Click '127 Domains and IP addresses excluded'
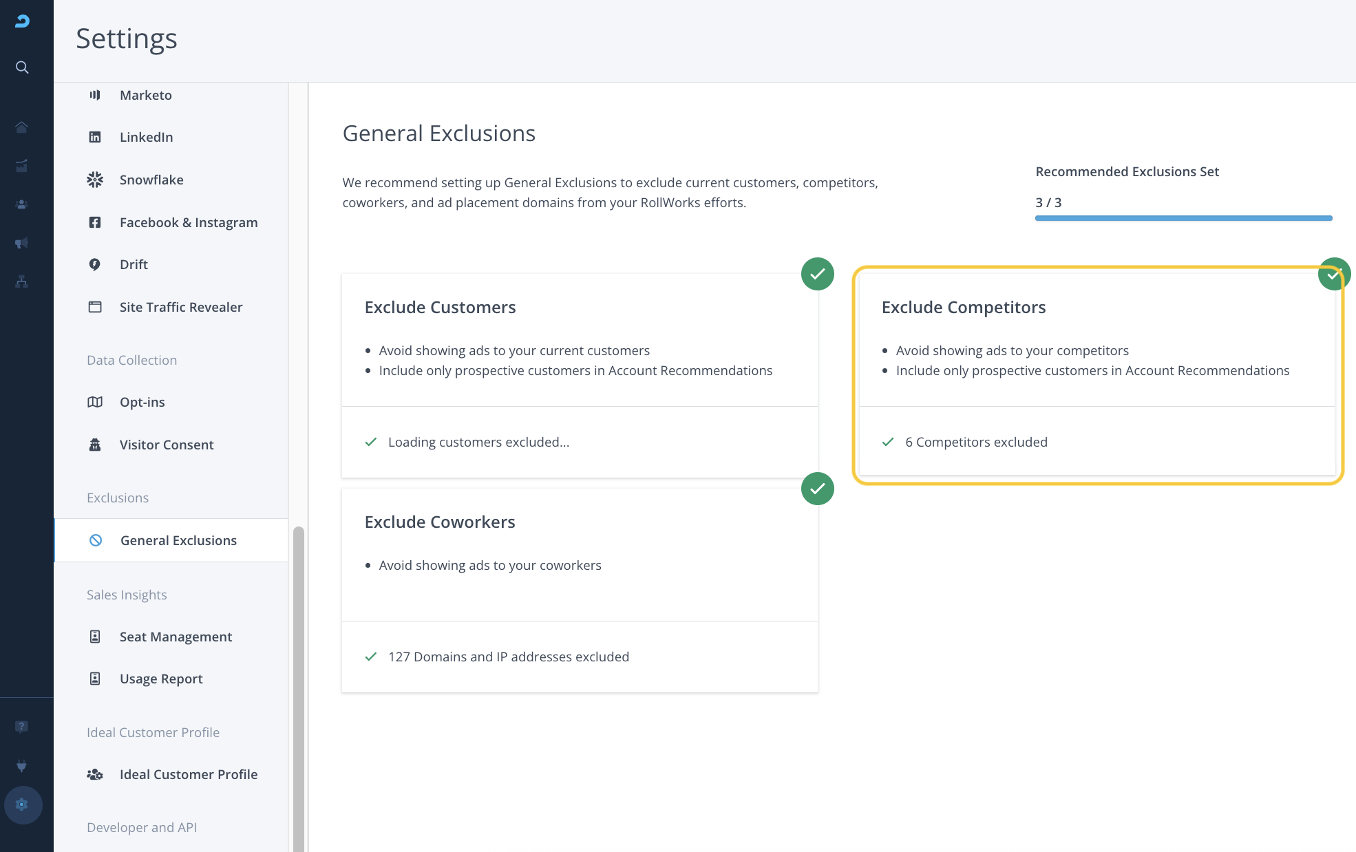Image resolution: width=1356 pixels, height=852 pixels. point(508,657)
